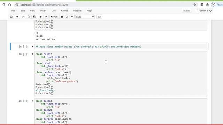
Task: Click output text 'Hello'
Action: (x=39, y=36)
